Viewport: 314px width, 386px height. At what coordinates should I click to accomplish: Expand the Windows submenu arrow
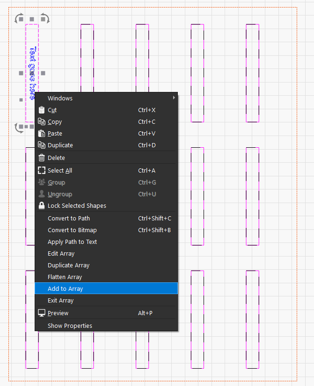coord(174,98)
